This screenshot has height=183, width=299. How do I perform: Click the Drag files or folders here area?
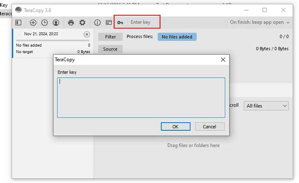pos(193,145)
